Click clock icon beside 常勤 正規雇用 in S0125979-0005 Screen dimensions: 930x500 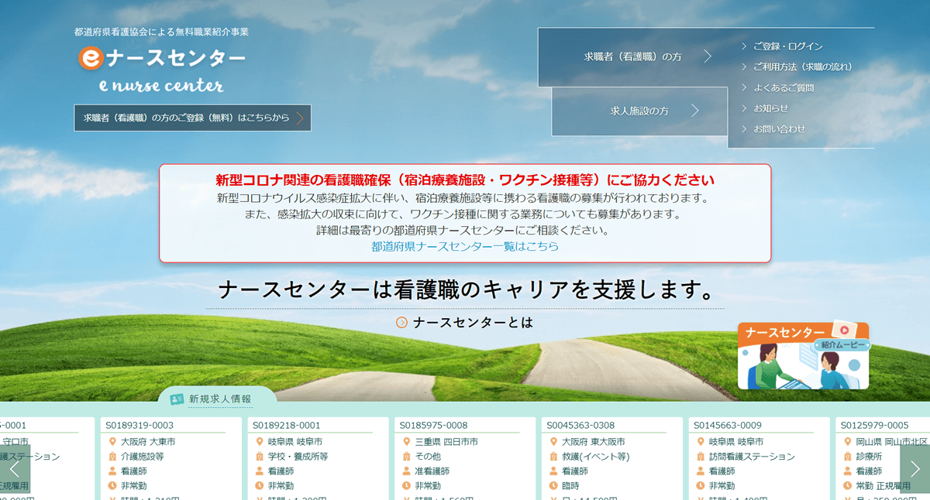coord(848,486)
